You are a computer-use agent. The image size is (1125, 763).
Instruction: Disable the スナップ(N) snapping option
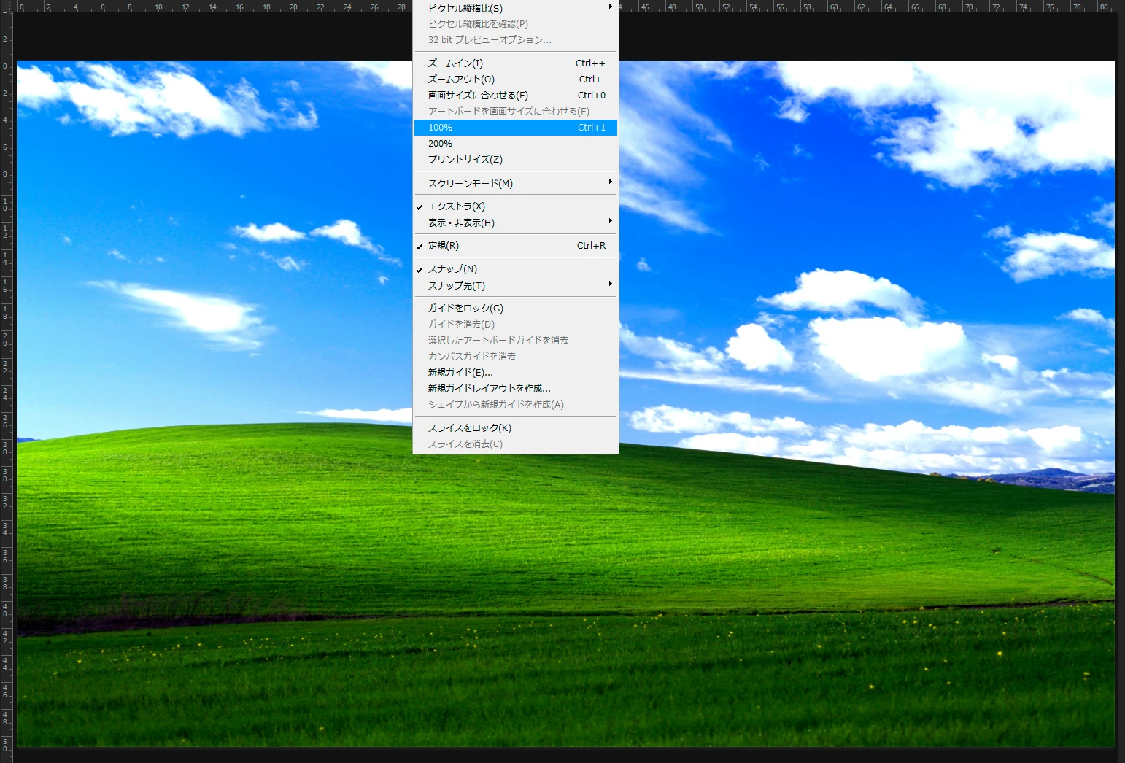pos(516,269)
